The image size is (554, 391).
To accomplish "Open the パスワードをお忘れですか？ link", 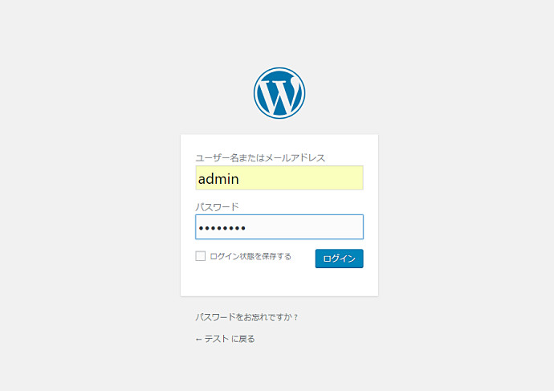I will 246,317.
